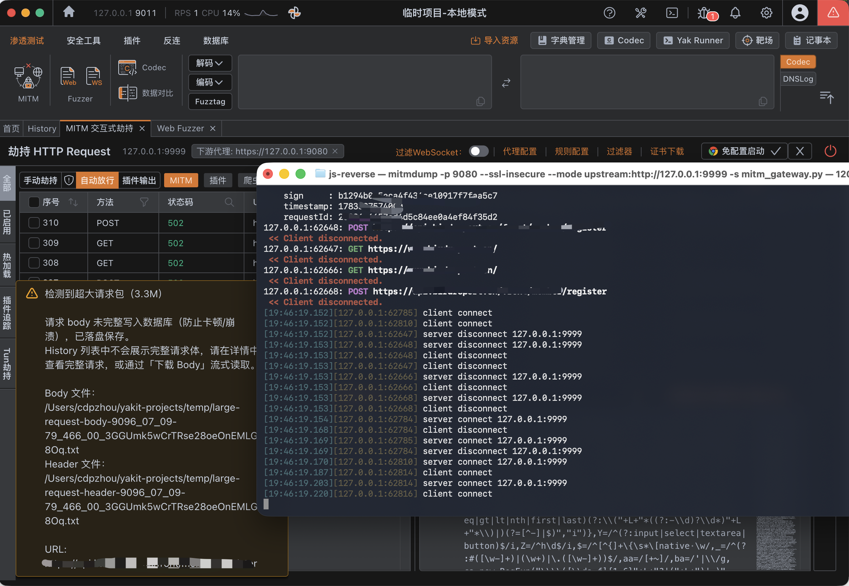Switch to 手动劫持 mode
Image resolution: width=849 pixels, height=586 pixels.
(40, 180)
